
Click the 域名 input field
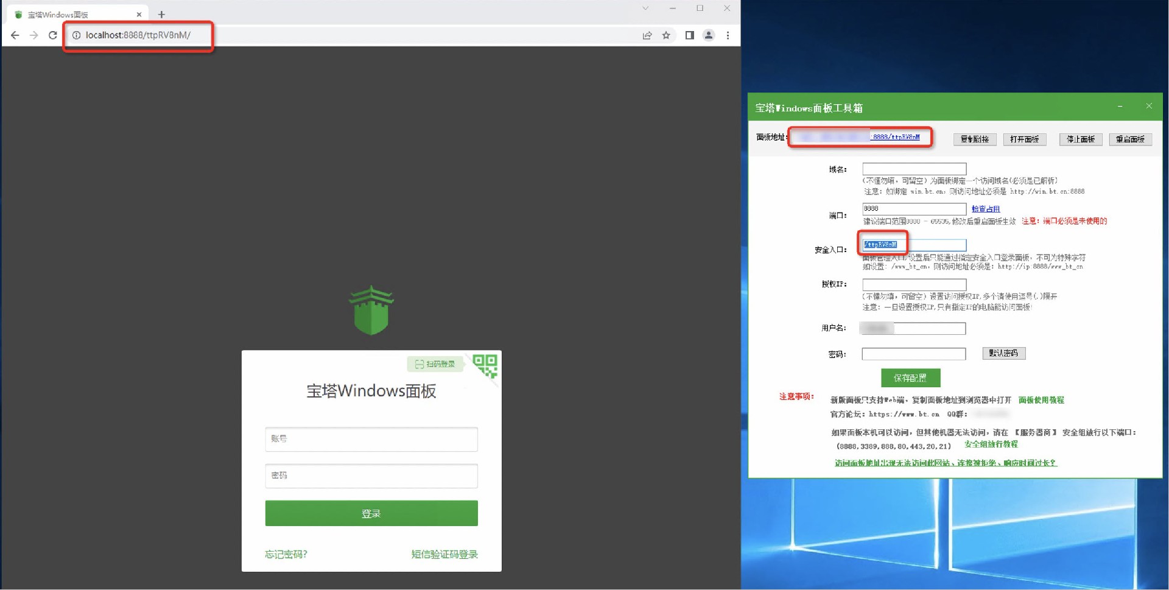(x=914, y=169)
